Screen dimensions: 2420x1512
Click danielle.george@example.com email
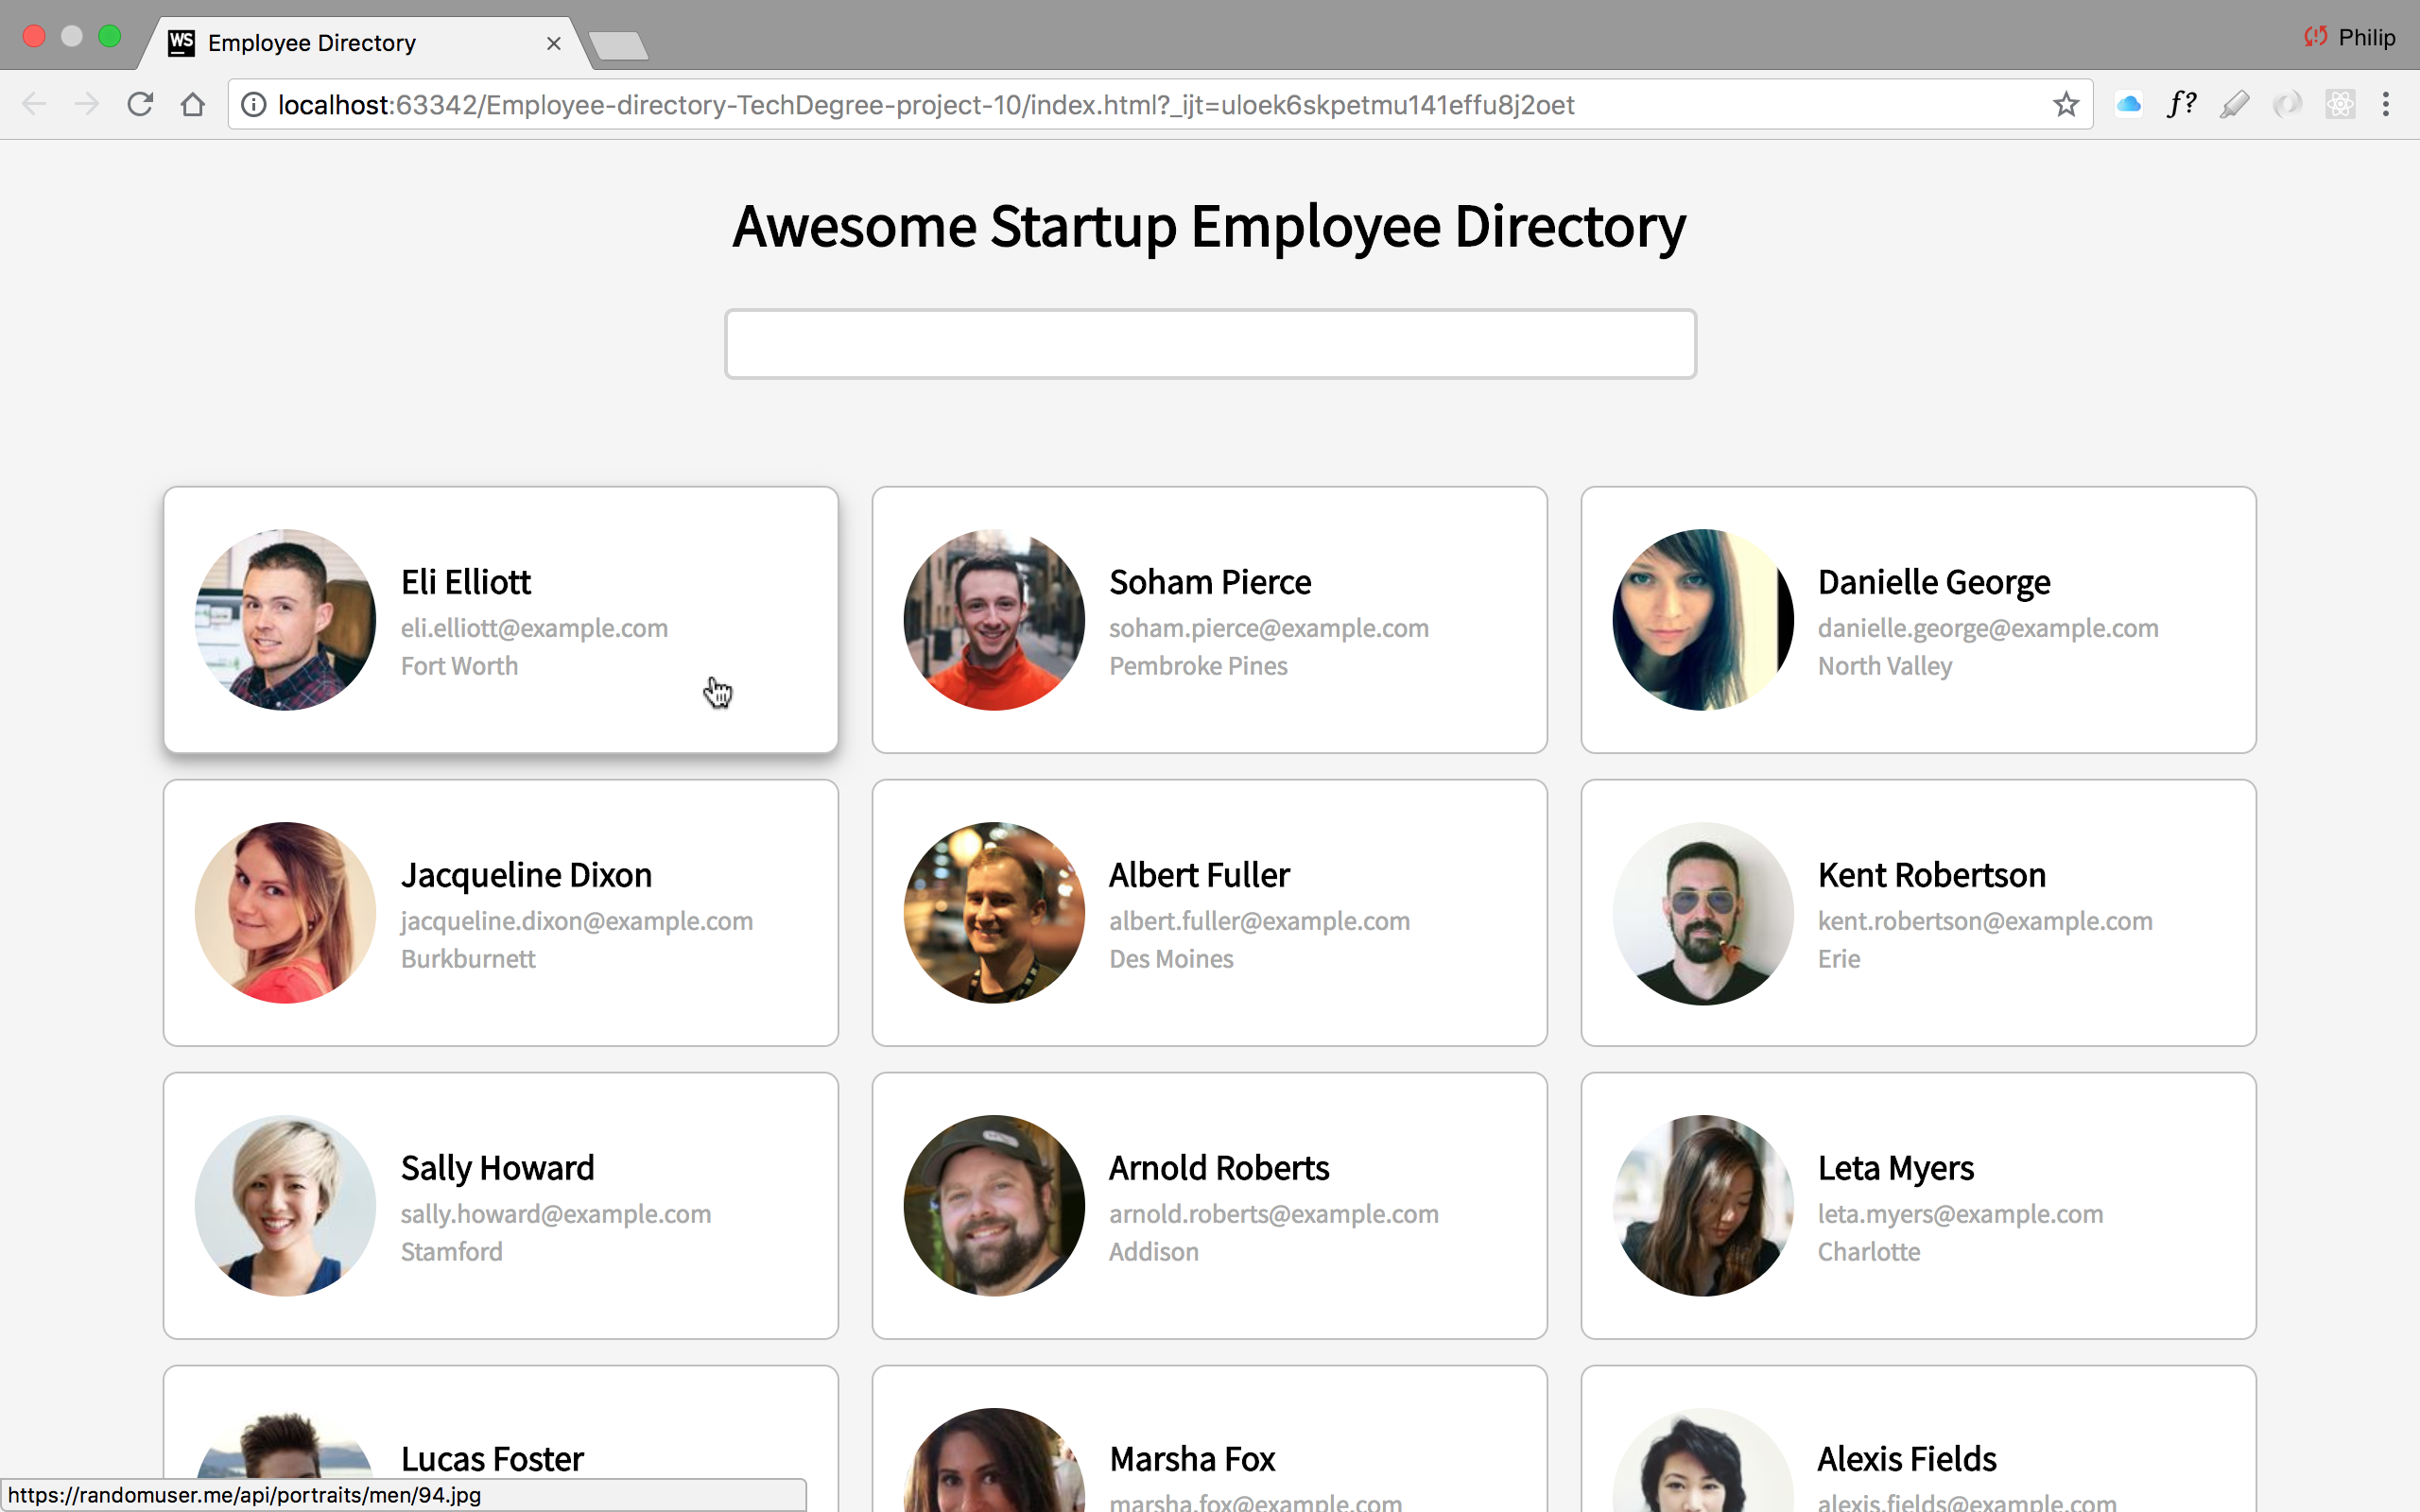point(1988,628)
